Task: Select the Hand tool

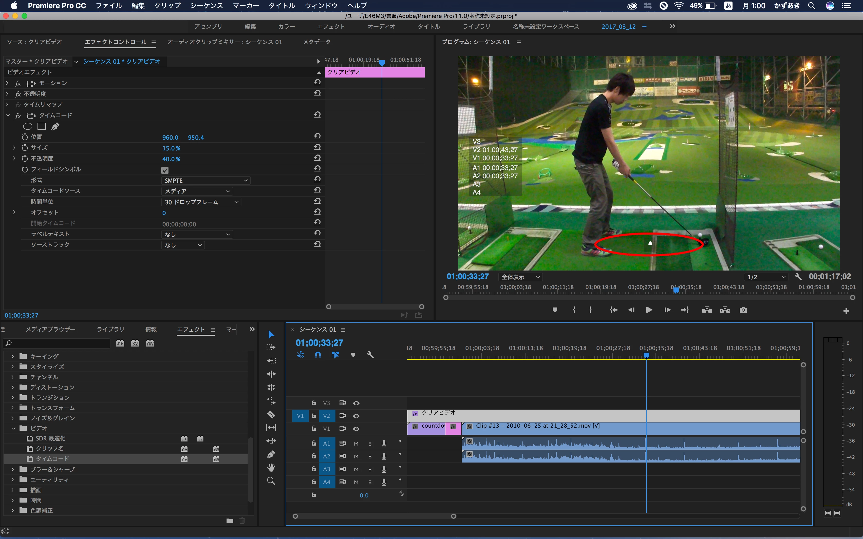Action: (x=271, y=468)
